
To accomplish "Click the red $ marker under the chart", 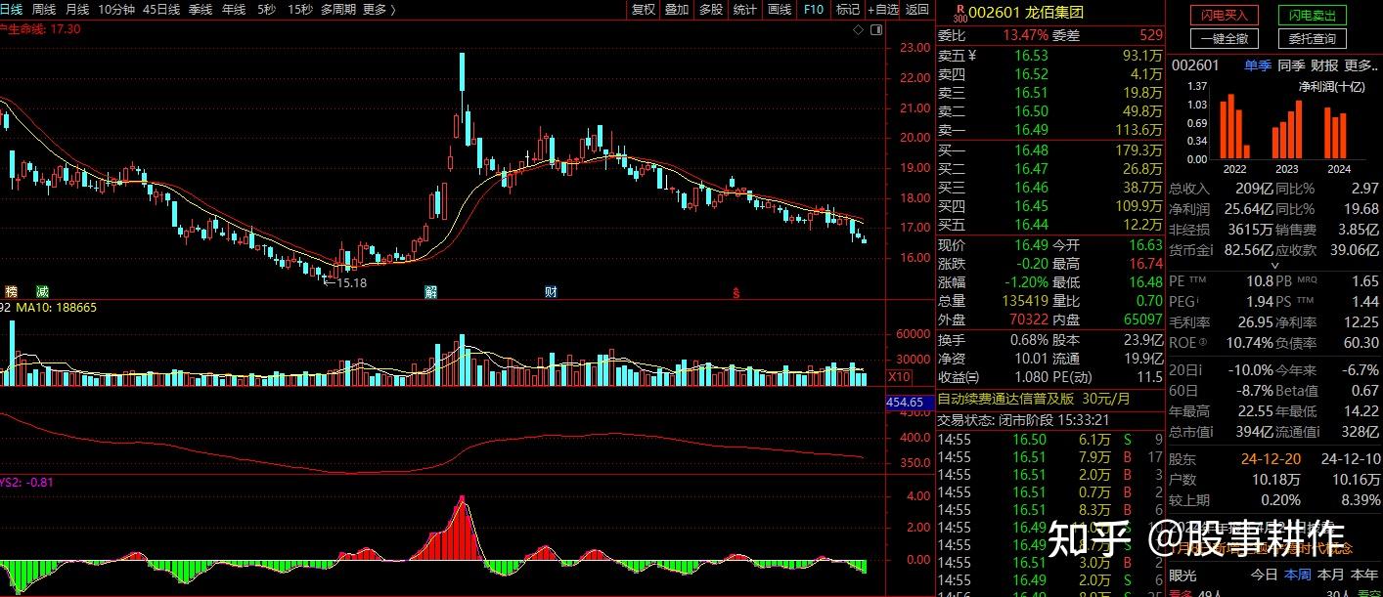I will coord(736,292).
